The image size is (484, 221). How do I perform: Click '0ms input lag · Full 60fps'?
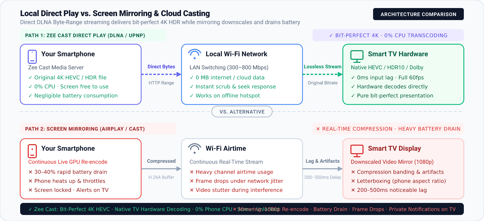[x=387, y=78]
